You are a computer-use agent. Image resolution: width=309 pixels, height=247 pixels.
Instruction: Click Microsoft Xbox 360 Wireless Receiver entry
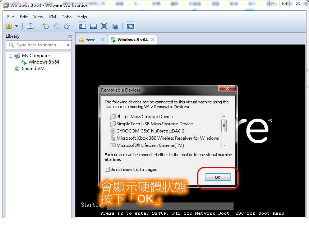(167, 138)
